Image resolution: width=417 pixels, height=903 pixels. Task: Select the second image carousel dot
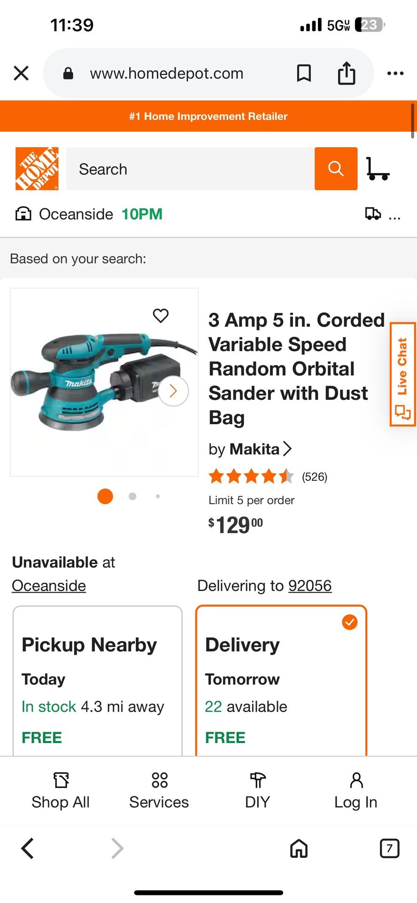132,496
